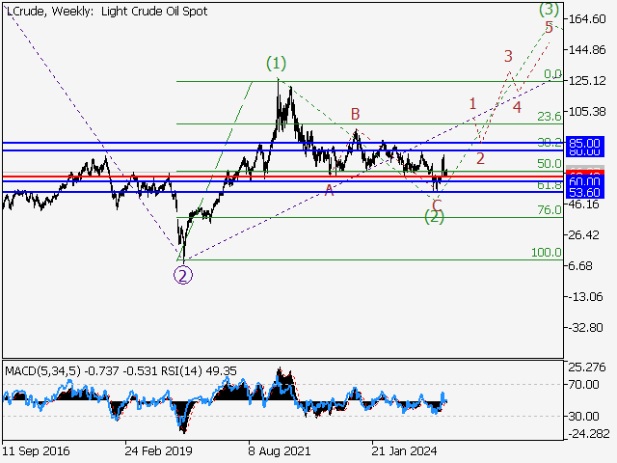Select the green (2) wave label

click(435, 217)
